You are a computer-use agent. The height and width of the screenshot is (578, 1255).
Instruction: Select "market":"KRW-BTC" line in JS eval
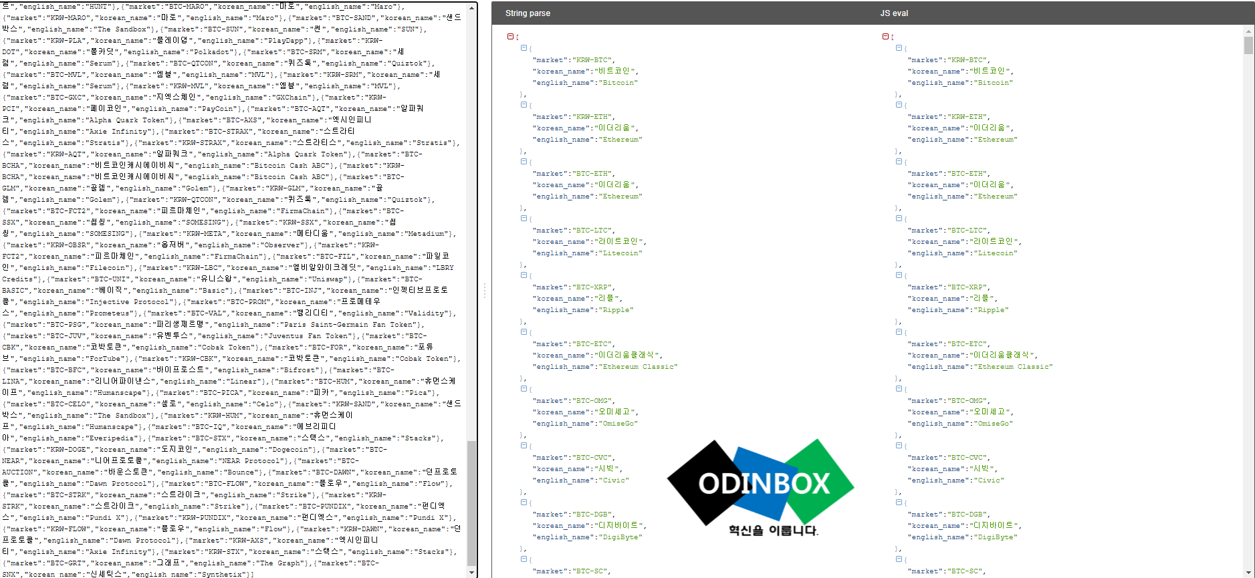949,60
